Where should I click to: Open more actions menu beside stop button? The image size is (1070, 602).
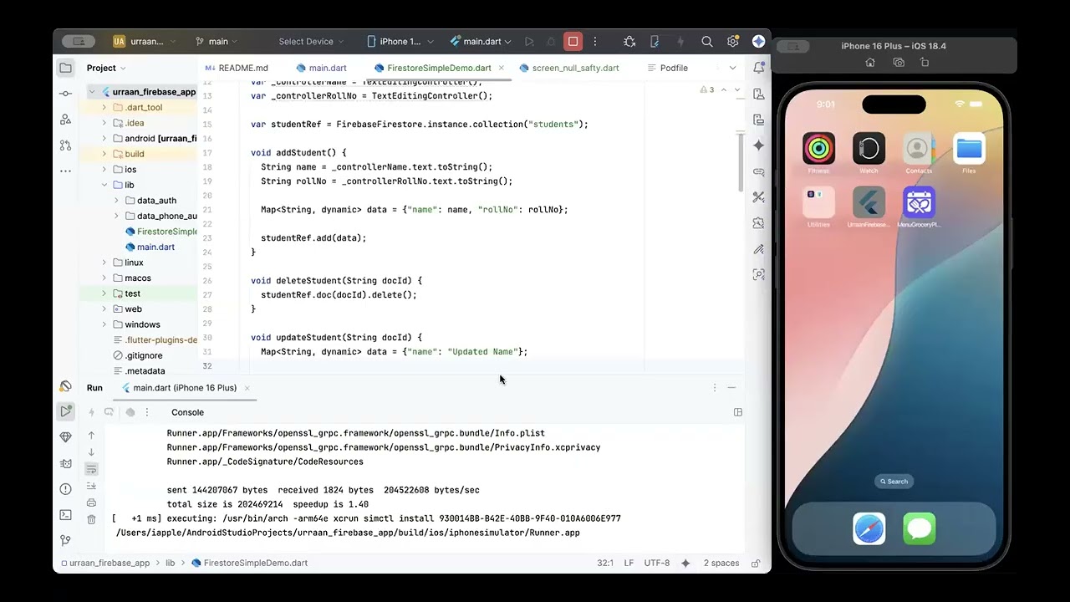click(595, 41)
